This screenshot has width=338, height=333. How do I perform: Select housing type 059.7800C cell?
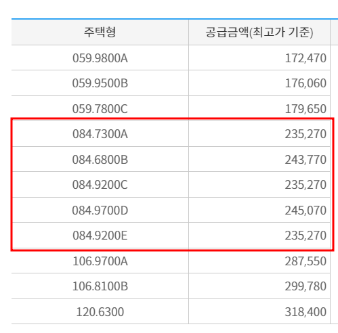click(x=100, y=108)
